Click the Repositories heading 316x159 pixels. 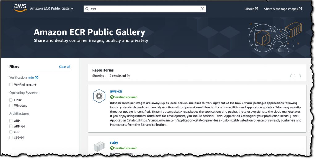pos(103,70)
